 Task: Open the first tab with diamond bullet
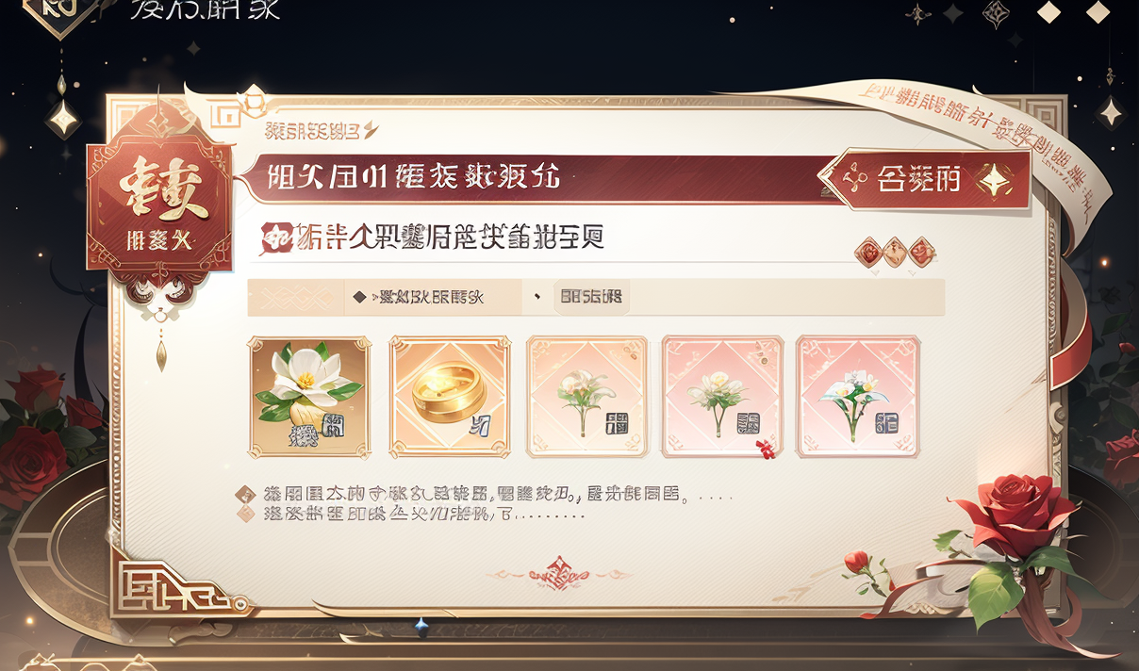[432, 297]
